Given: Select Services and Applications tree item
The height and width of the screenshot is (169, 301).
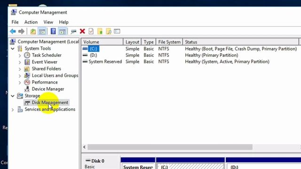Looking at the screenshot, I should (x=50, y=109).
